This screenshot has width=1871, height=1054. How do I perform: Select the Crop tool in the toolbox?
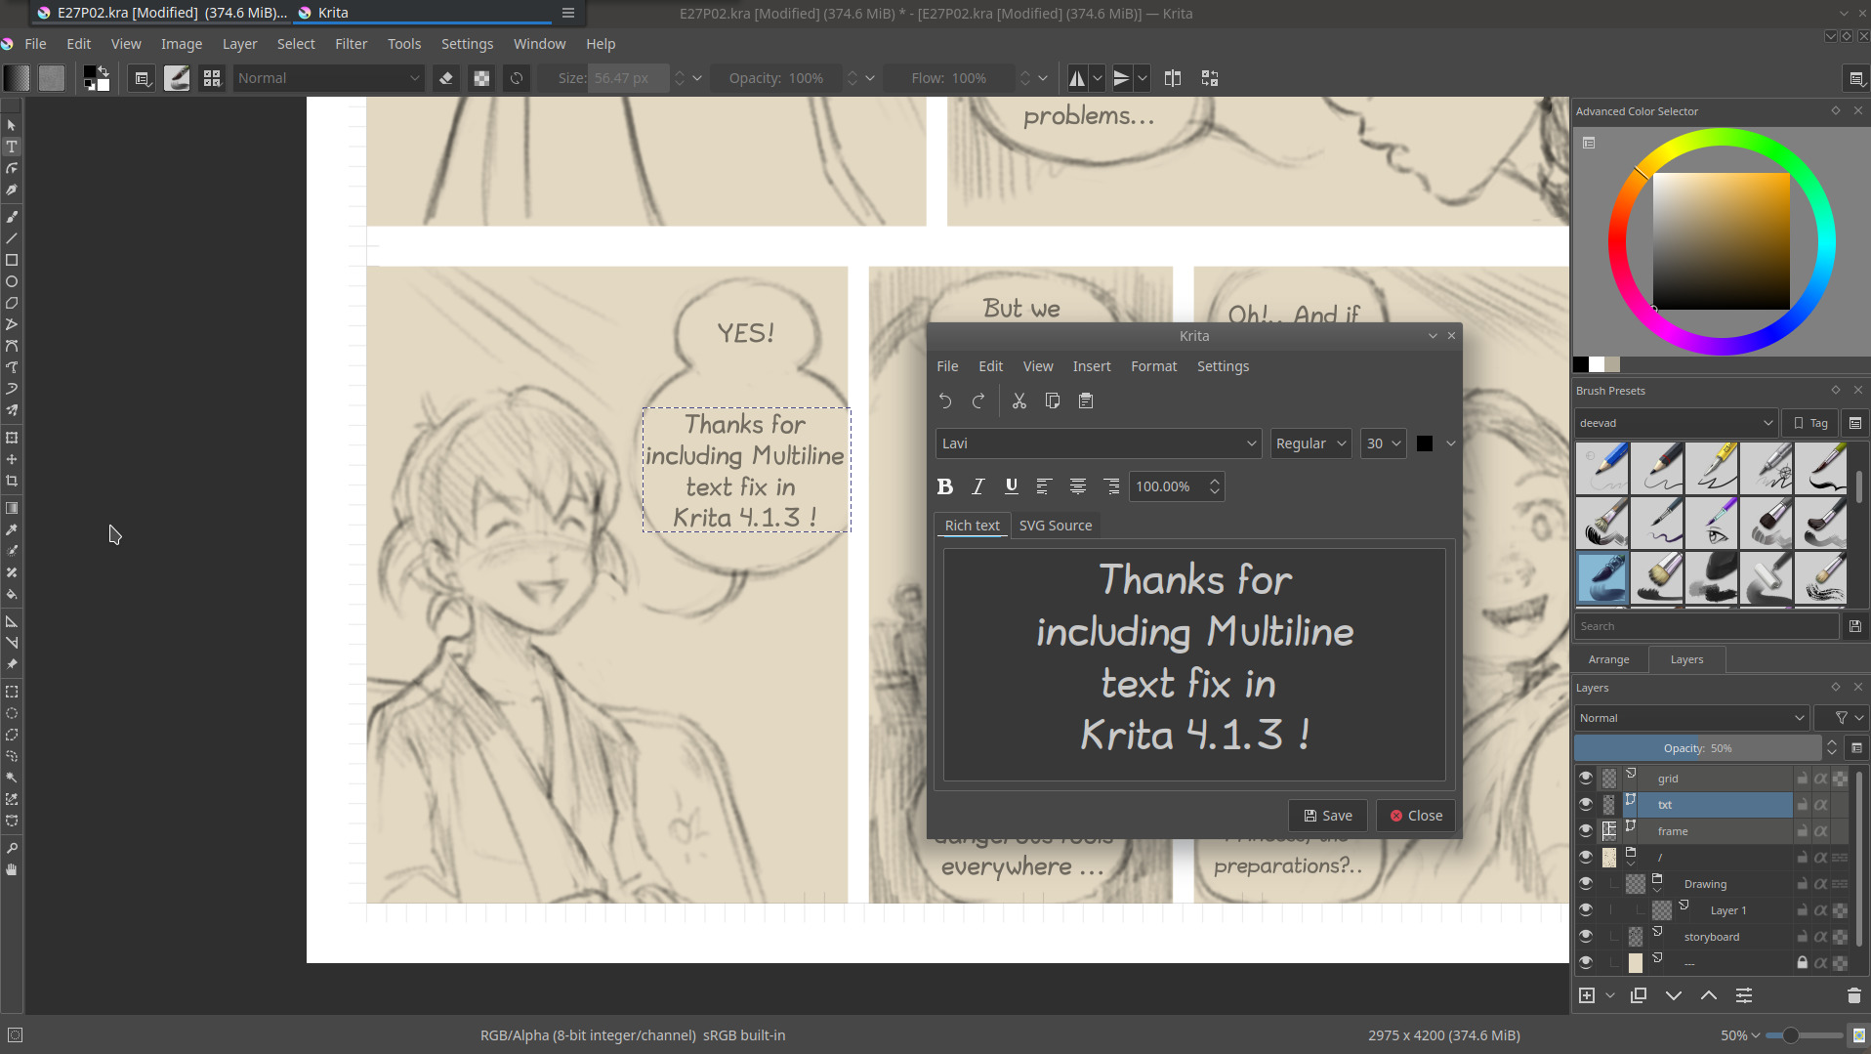(12, 481)
